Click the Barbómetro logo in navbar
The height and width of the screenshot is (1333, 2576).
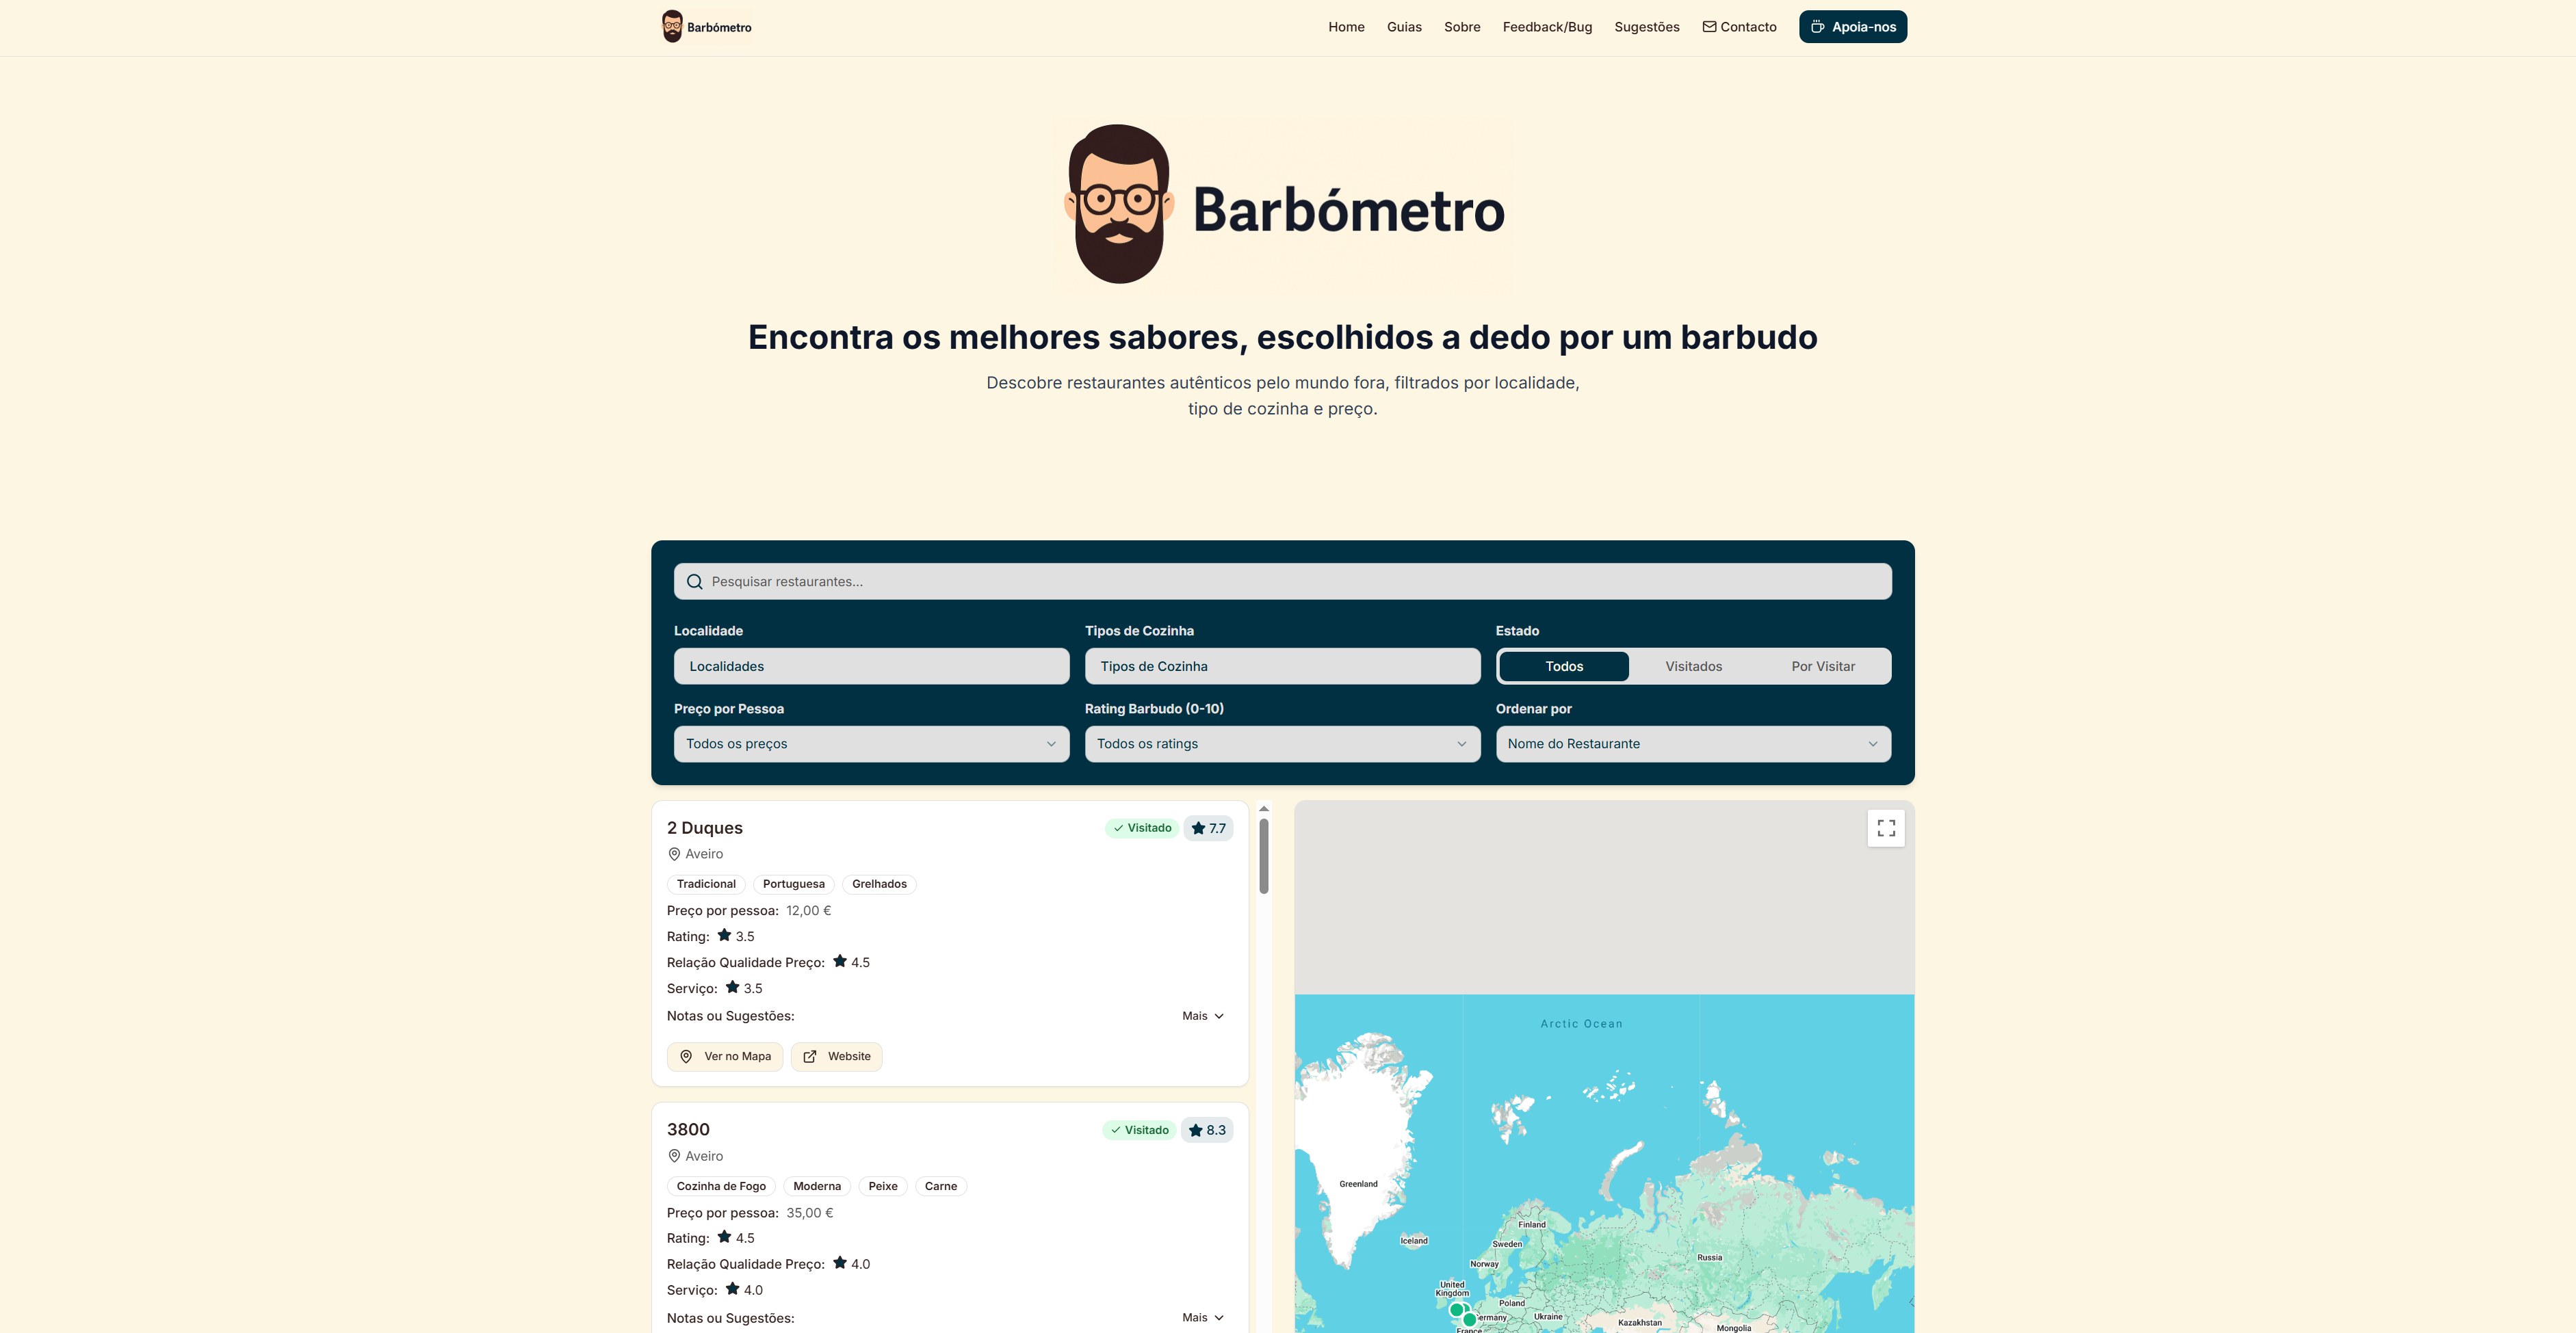coord(706,27)
